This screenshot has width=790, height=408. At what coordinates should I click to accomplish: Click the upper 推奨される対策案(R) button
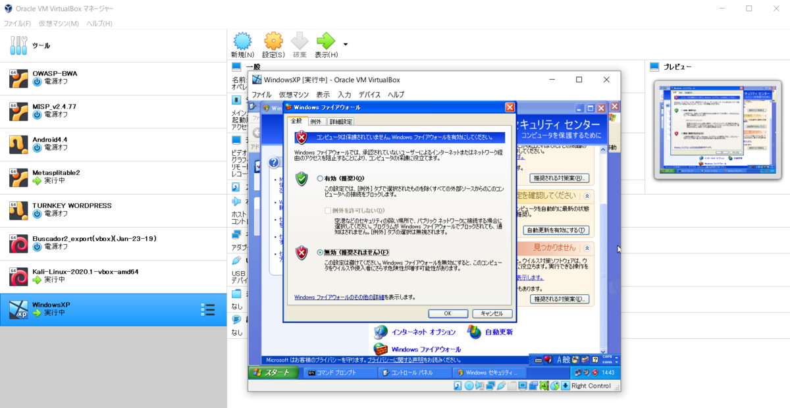tap(559, 178)
